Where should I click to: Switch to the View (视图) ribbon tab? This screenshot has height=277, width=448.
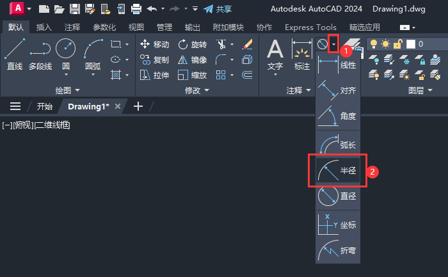coord(136,28)
